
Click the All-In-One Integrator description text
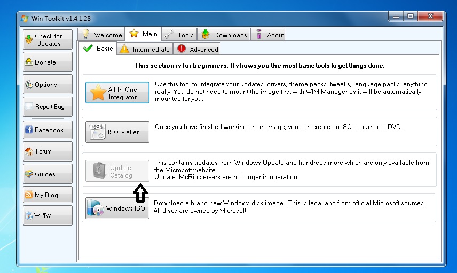point(291,91)
